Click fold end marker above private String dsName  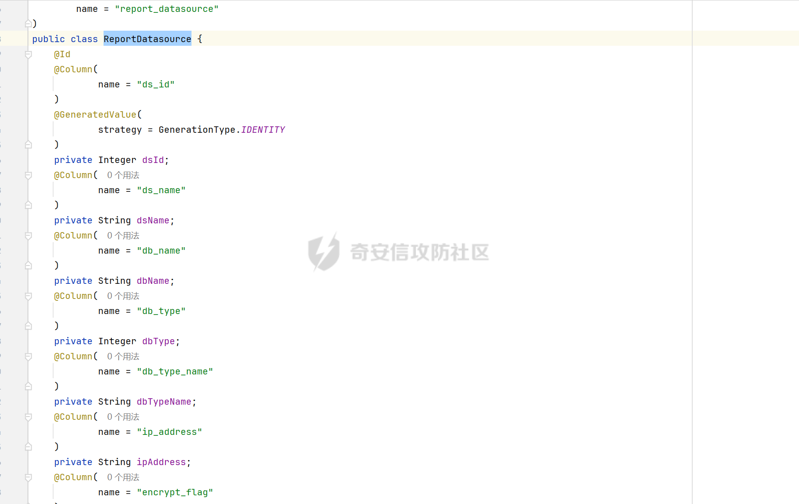coord(28,205)
